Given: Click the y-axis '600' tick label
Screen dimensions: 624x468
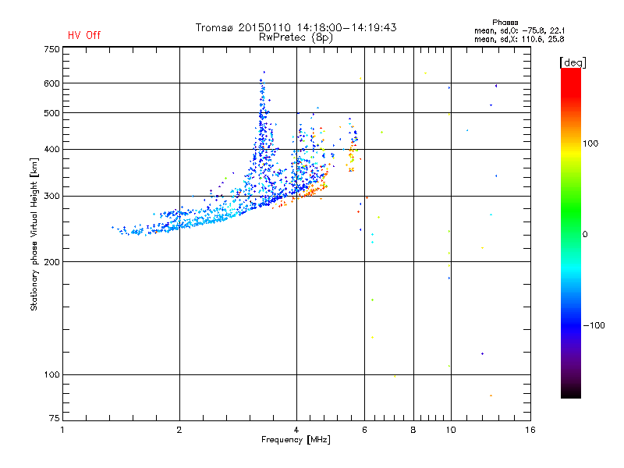Looking at the screenshot, I should (x=51, y=83).
